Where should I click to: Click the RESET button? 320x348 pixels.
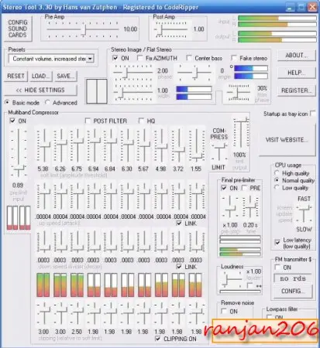coord(15,76)
